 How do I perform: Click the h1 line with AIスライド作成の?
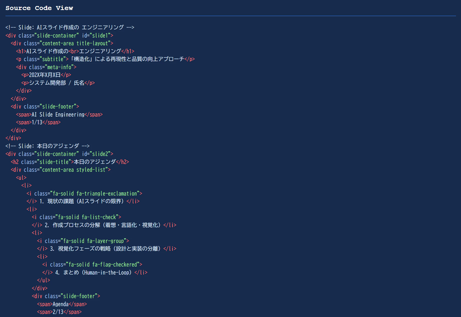click(x=75, y=51)
